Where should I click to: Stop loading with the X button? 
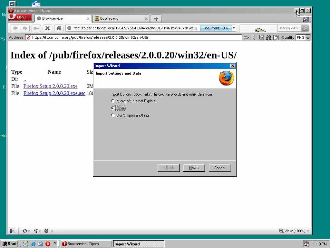[48, 28]
